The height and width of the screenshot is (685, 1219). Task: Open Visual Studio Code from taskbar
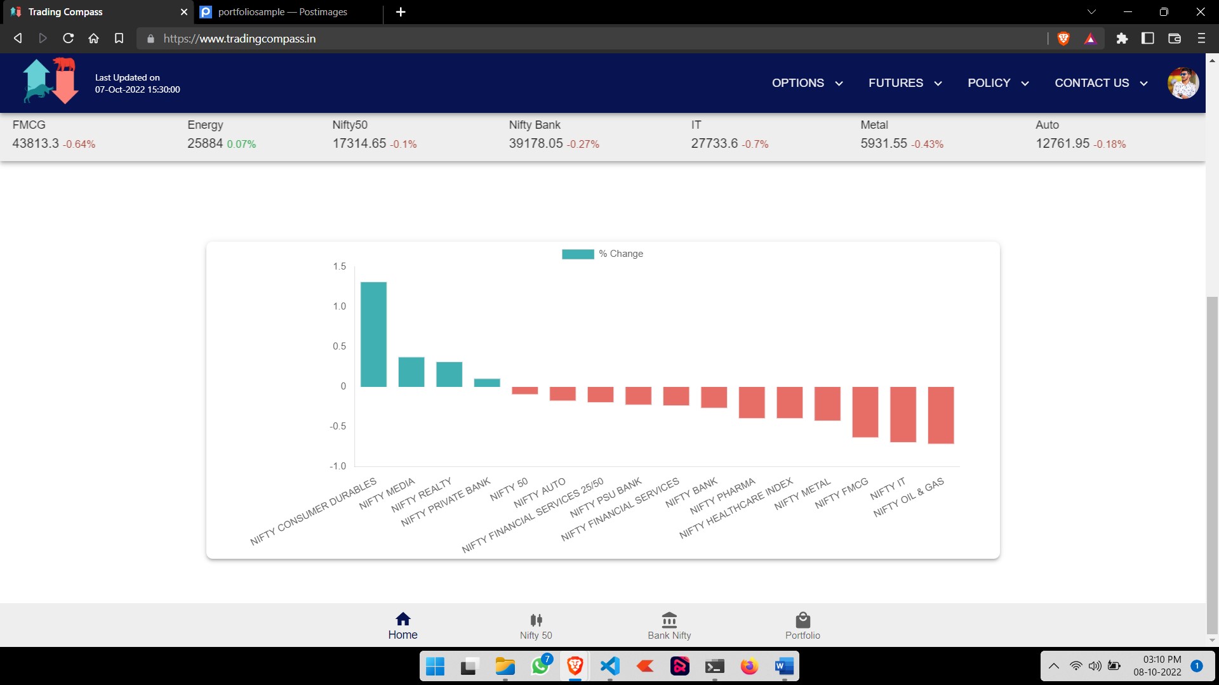[609, 666]
